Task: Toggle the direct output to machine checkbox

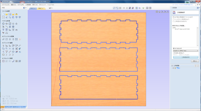Action: [174, 53]
